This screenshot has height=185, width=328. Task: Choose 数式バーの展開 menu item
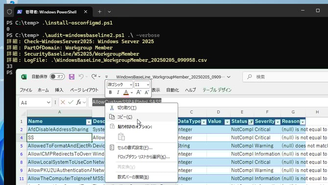(x=141, y=177)
